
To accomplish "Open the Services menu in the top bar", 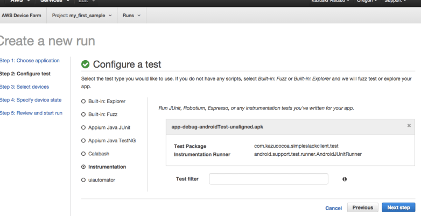I will (55, 1).
